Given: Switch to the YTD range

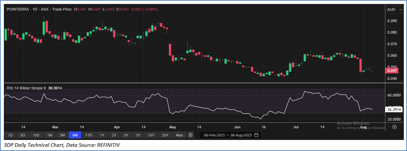Looking at the screenshot, I should pyautogui.click(x=88, y=135).
